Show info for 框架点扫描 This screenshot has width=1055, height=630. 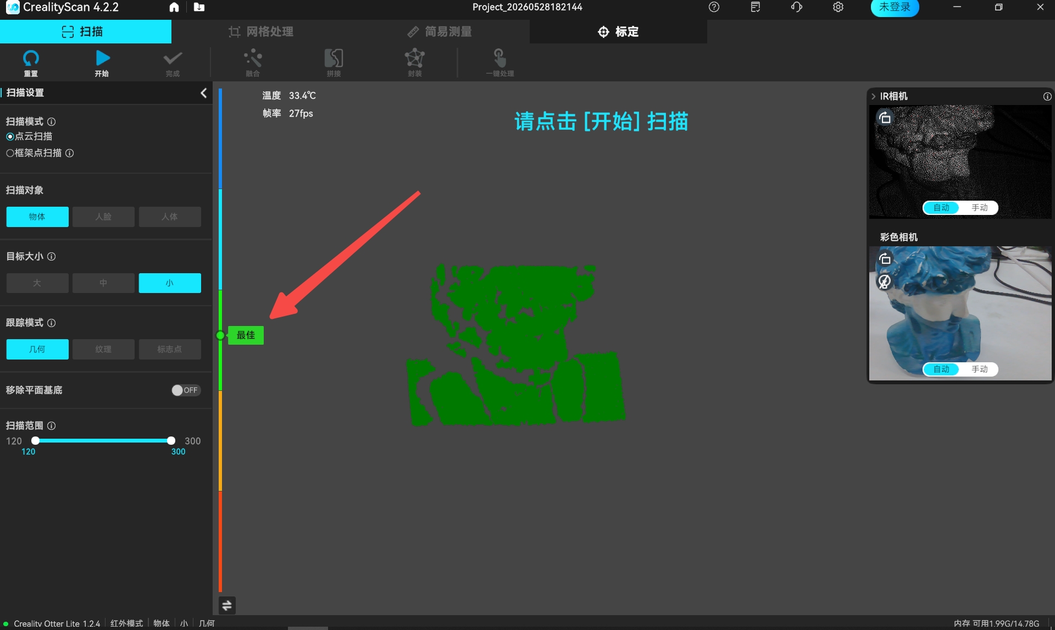tap(69, 153)
